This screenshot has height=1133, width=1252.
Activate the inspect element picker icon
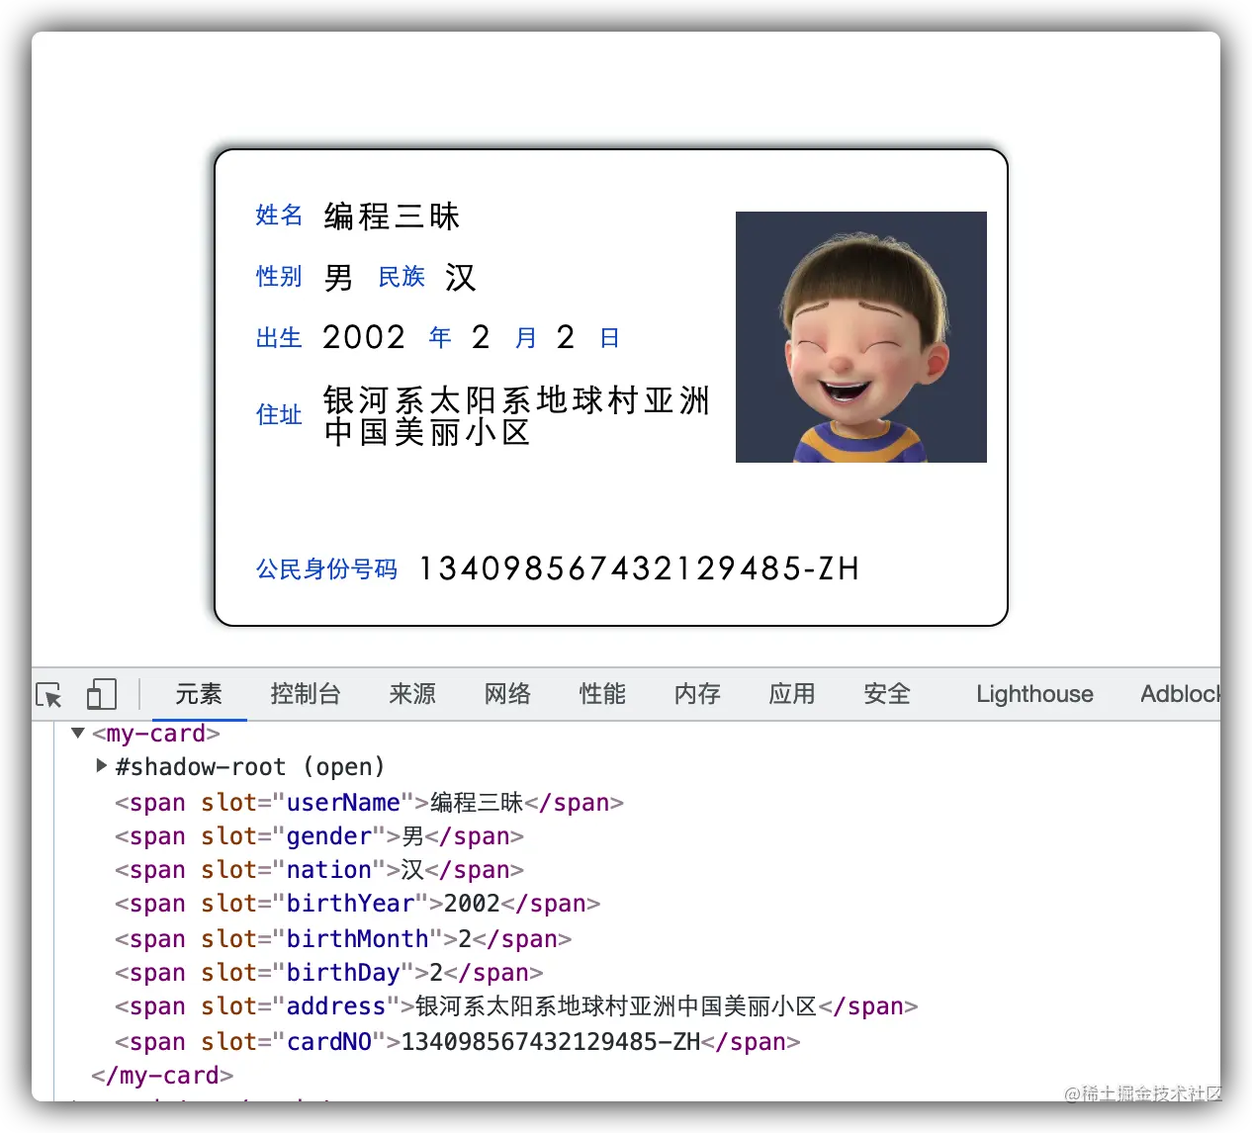click(48, 695)
